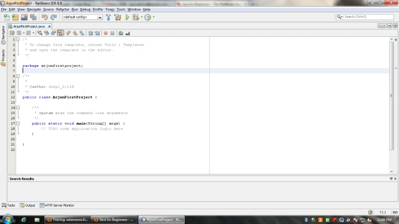This screenshot has width=399, height=224.
Task: Click the New File toolbar icon
Action: click(x=7, y=17)
